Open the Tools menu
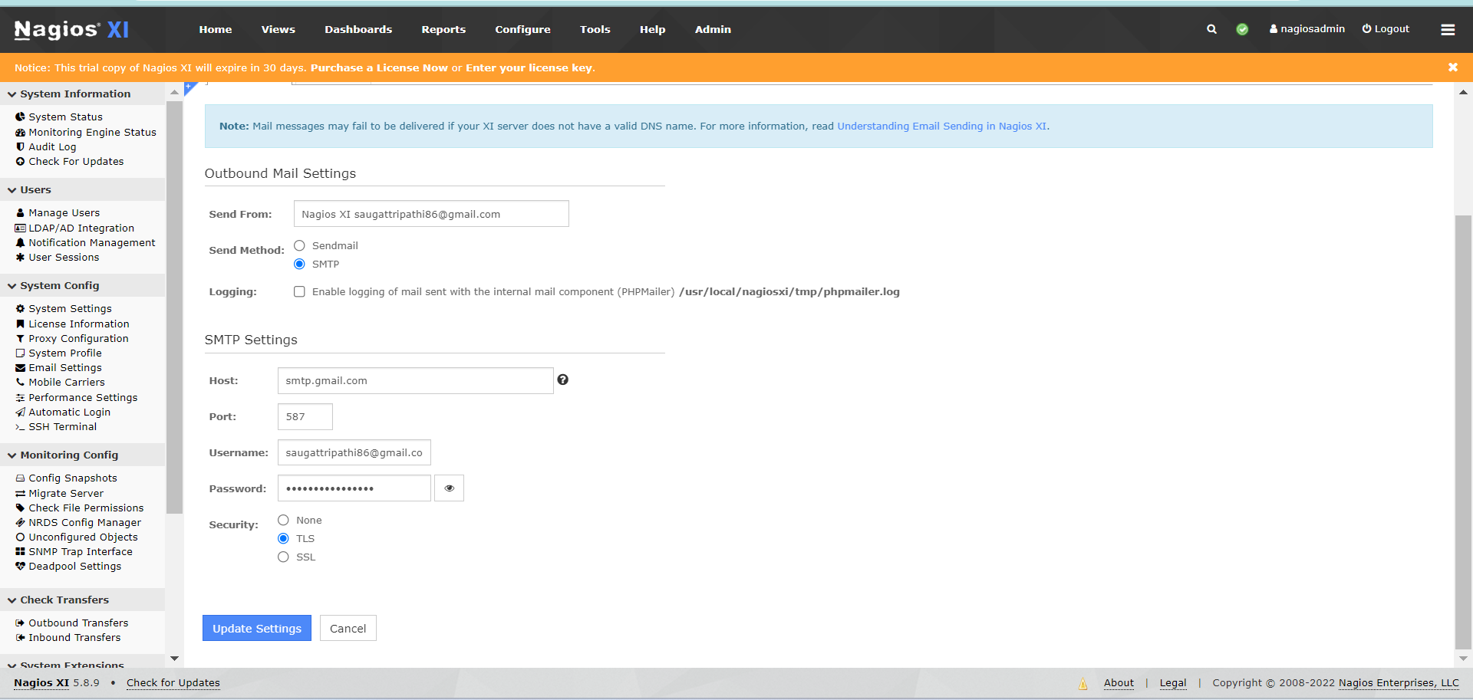This screenshot has width=1473, height=700. coord(595,29)
